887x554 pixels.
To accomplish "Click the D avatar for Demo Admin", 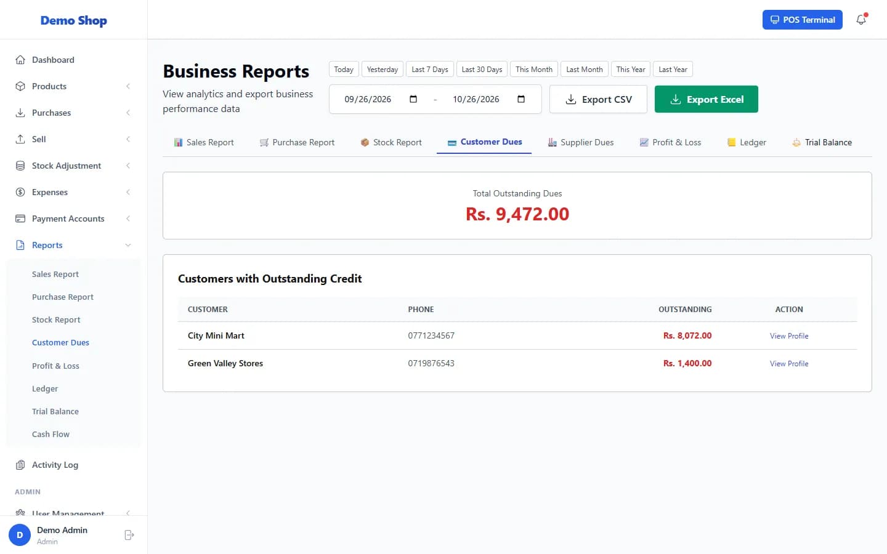I will pyautogui.click(x=20, y=535).
